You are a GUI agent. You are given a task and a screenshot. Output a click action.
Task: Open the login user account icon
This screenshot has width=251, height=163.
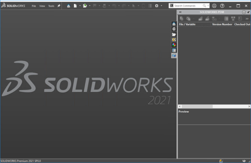[x=214, y=6]
